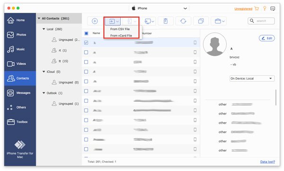Select Ungrouped under Local
The width and height of the screenshot is (284, 171).
click(x=66, y=40)
